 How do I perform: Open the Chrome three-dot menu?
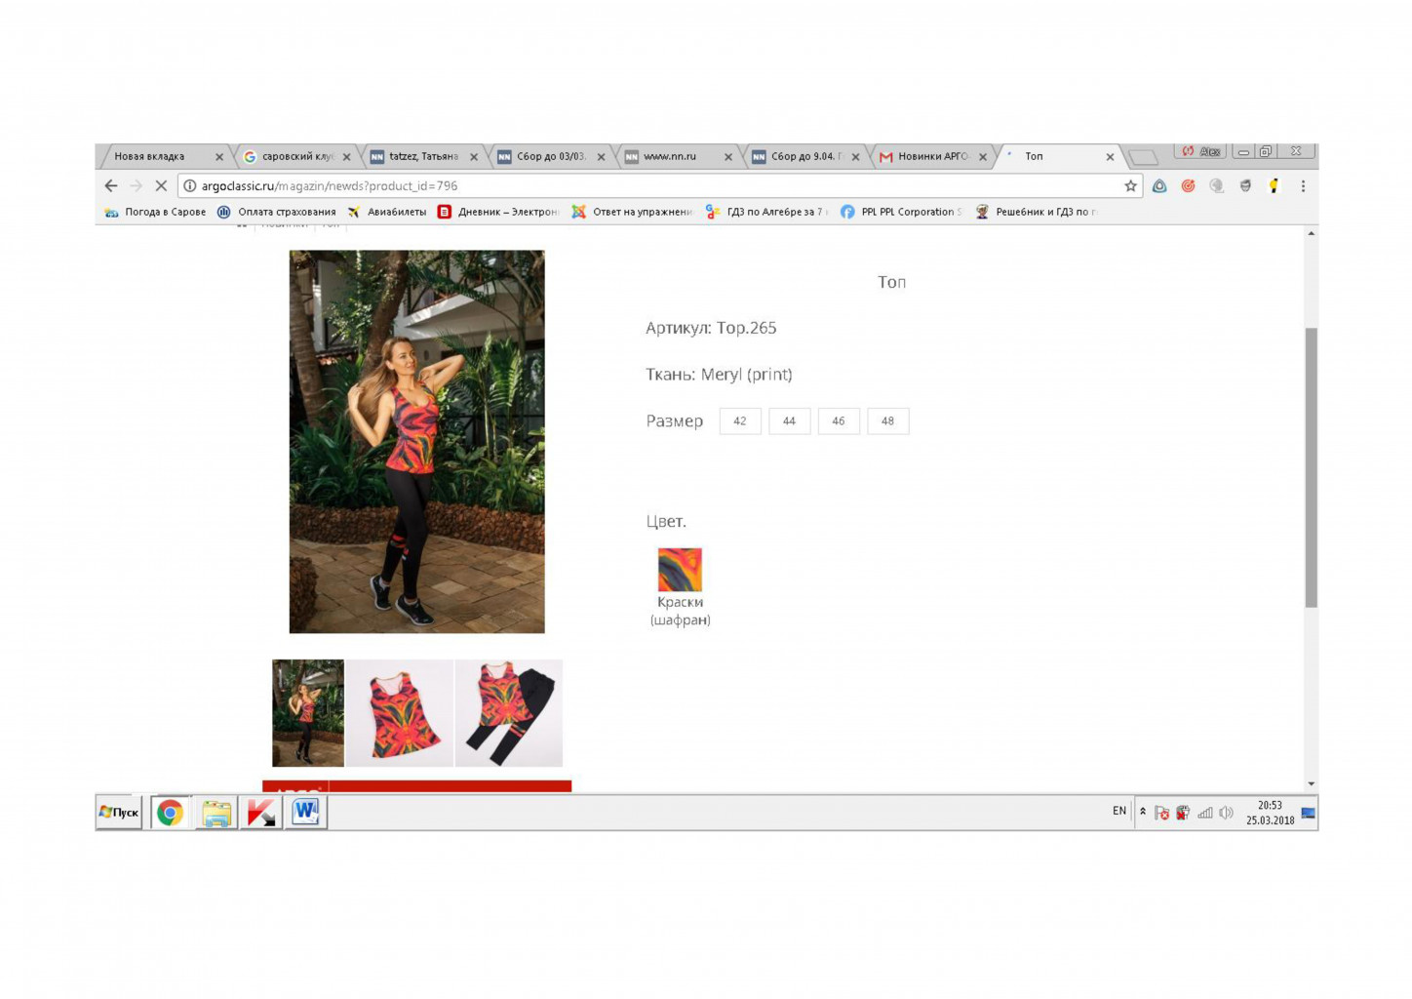pos(1303,185)
